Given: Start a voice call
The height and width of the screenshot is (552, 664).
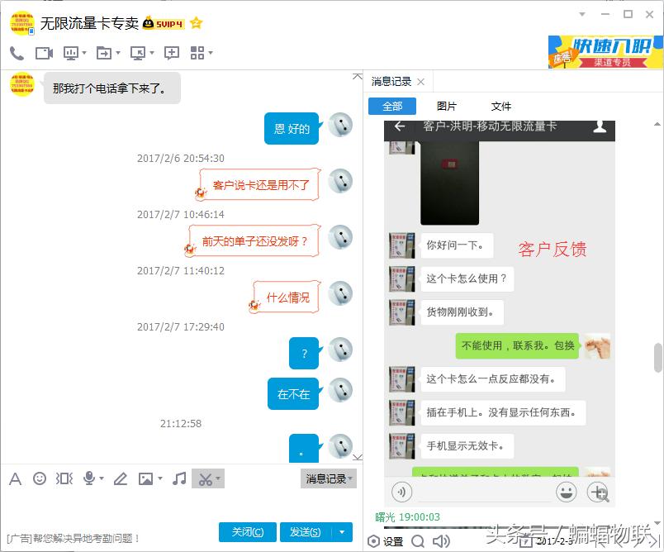Looking at the screenshot, I should click(x=15, y=54).
